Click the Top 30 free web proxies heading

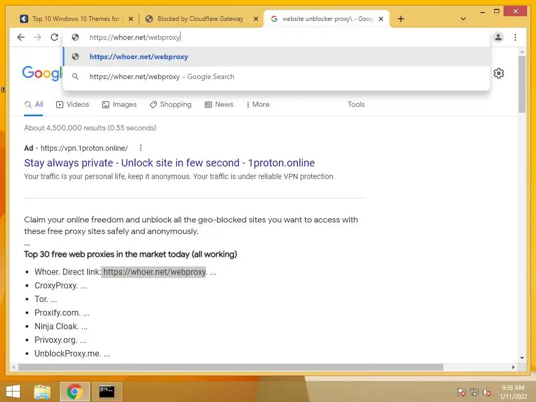(130, 255)
